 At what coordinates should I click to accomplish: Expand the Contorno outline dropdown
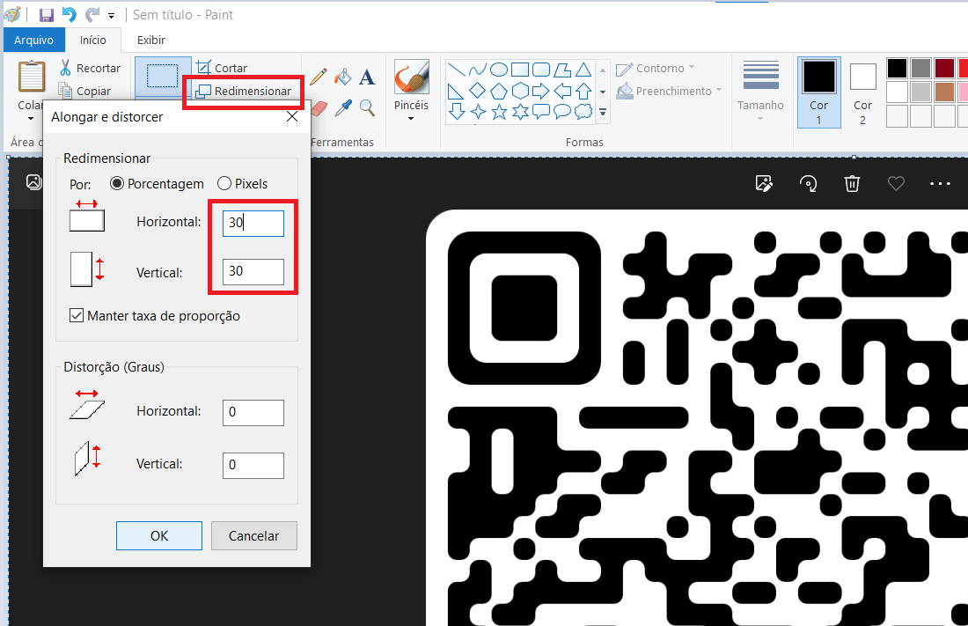tap(655, 69)
